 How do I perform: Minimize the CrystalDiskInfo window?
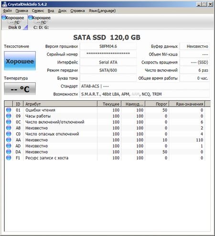199,4
